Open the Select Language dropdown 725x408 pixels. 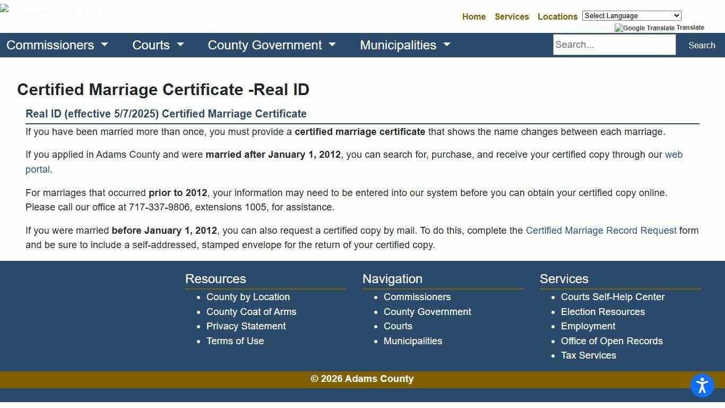(x=631, y=15)
